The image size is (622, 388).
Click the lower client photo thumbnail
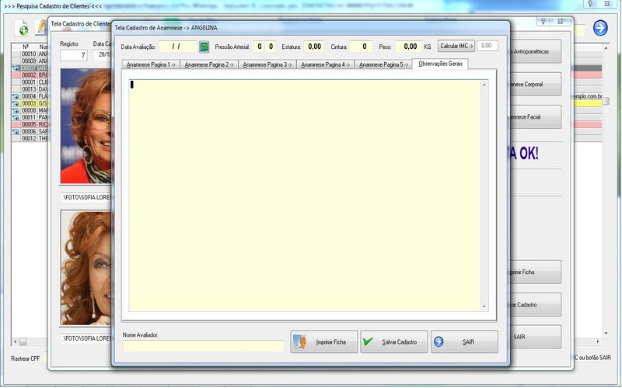86,268
